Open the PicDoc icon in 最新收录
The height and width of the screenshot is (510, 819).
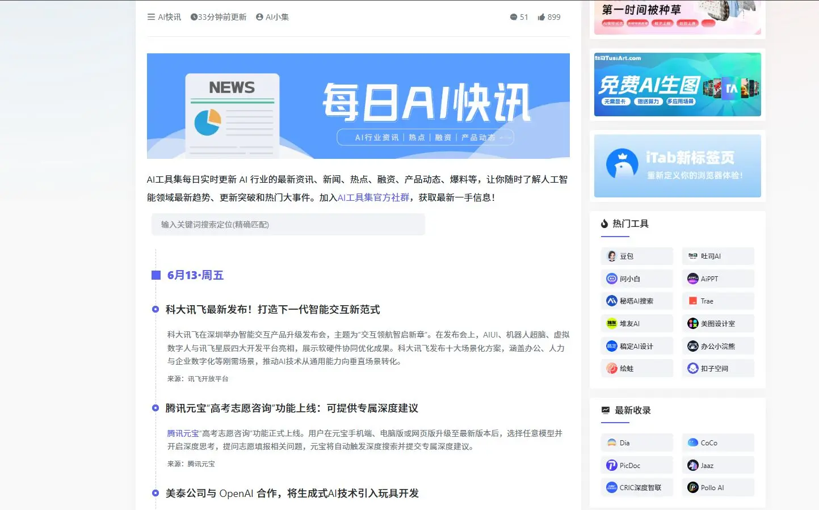[x=612, y=466]
